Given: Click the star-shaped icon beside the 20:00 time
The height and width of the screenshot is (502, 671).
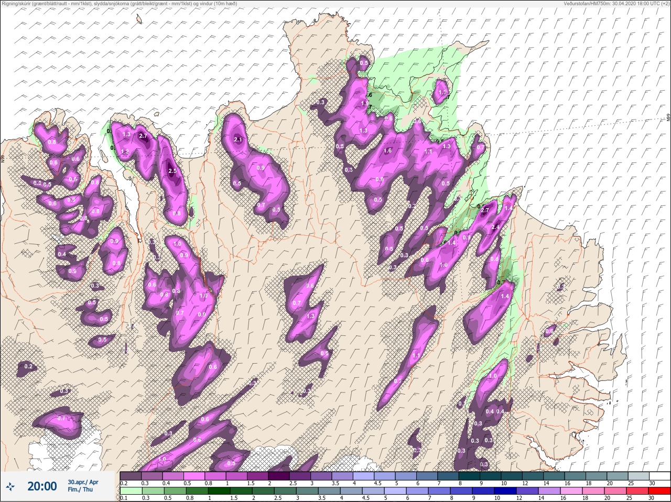Looking at the screenshot, I should point(10,487).
